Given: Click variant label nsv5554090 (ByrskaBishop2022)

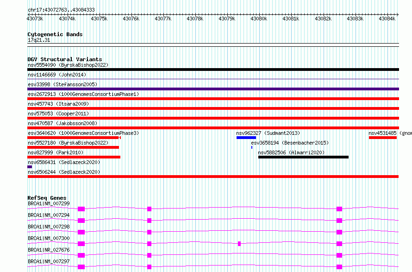Looking at the screenshot, I should (x=68, y=65).
